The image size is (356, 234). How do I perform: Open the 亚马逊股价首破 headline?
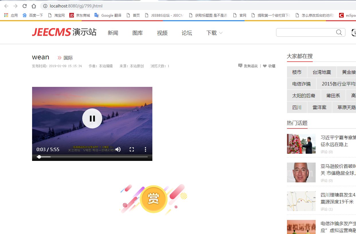[338, 169]
